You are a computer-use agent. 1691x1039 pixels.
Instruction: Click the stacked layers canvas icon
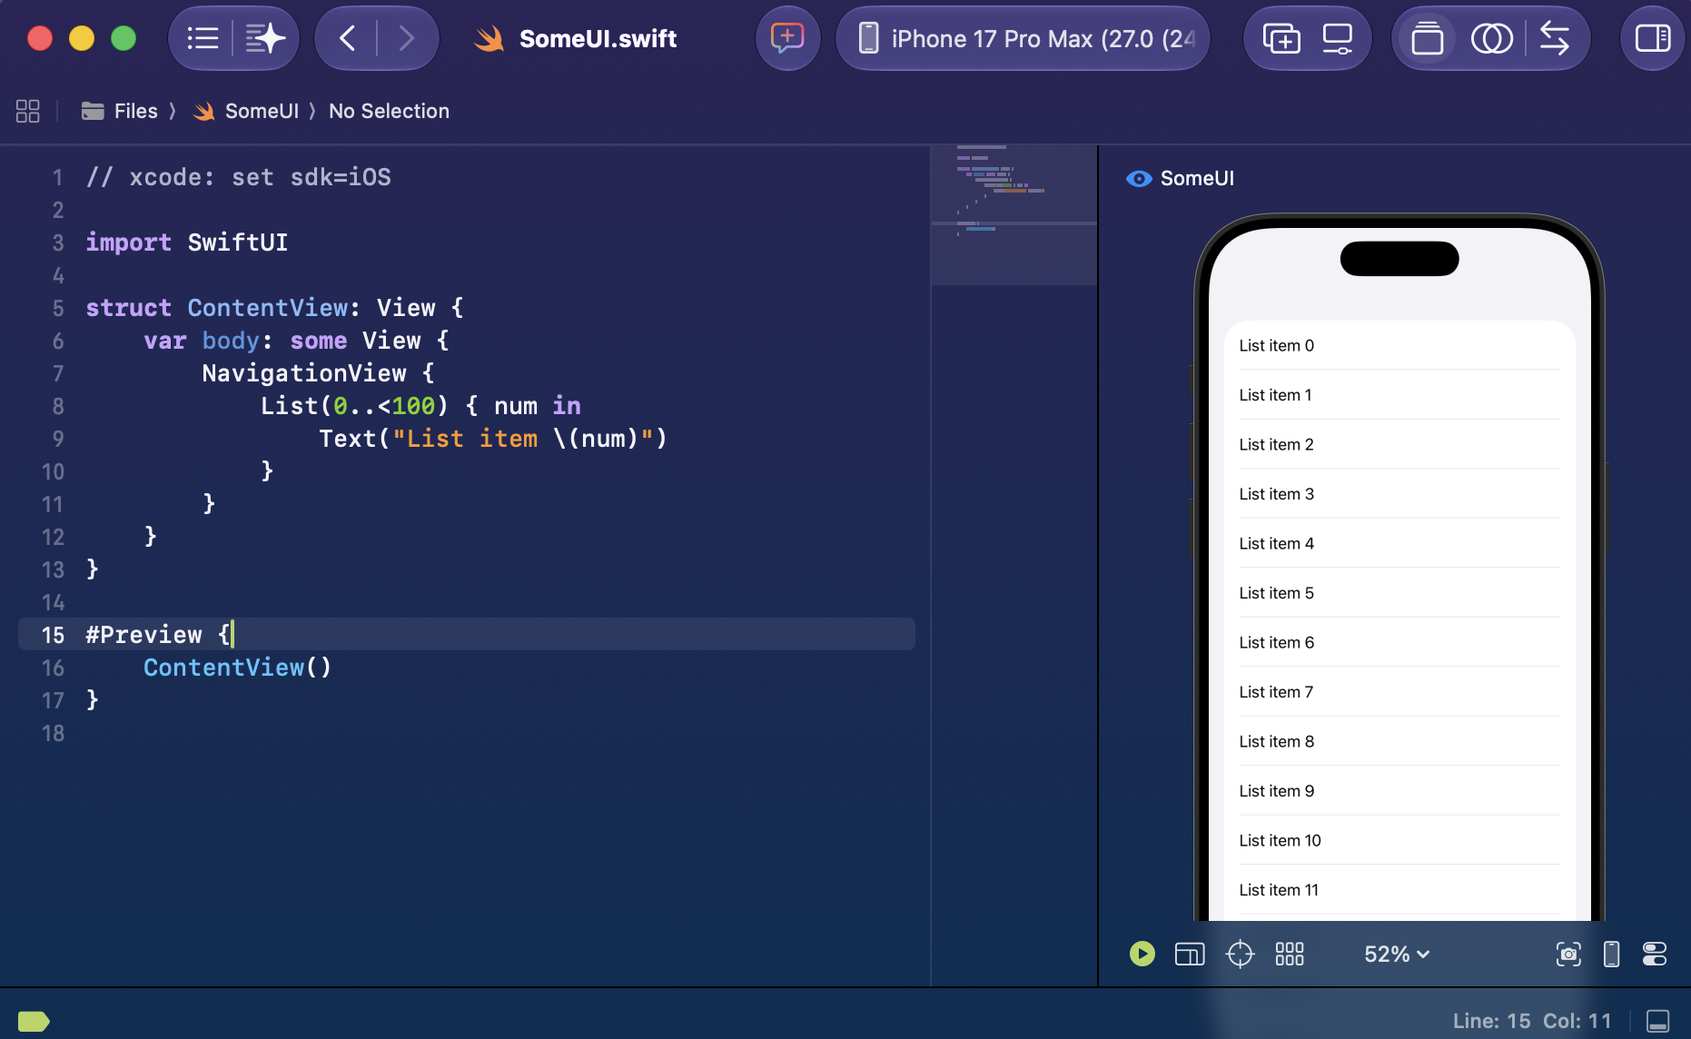pyautogui.click(x=1427, y=38)
